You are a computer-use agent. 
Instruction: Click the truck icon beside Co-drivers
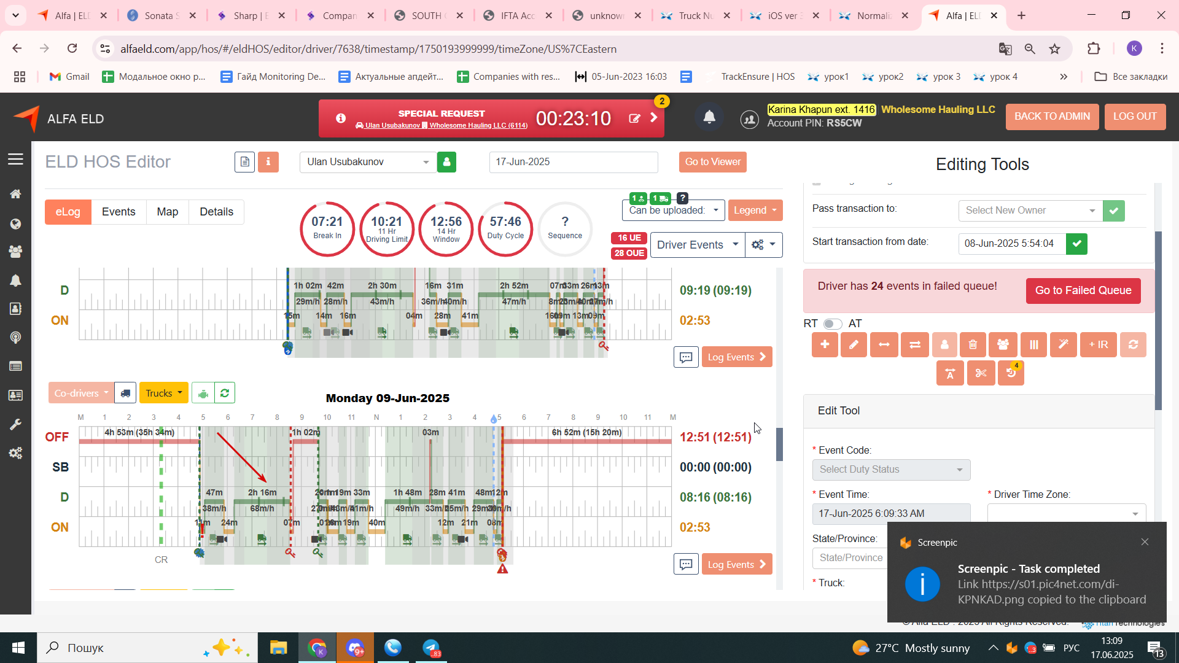click(x=125, y=393)
